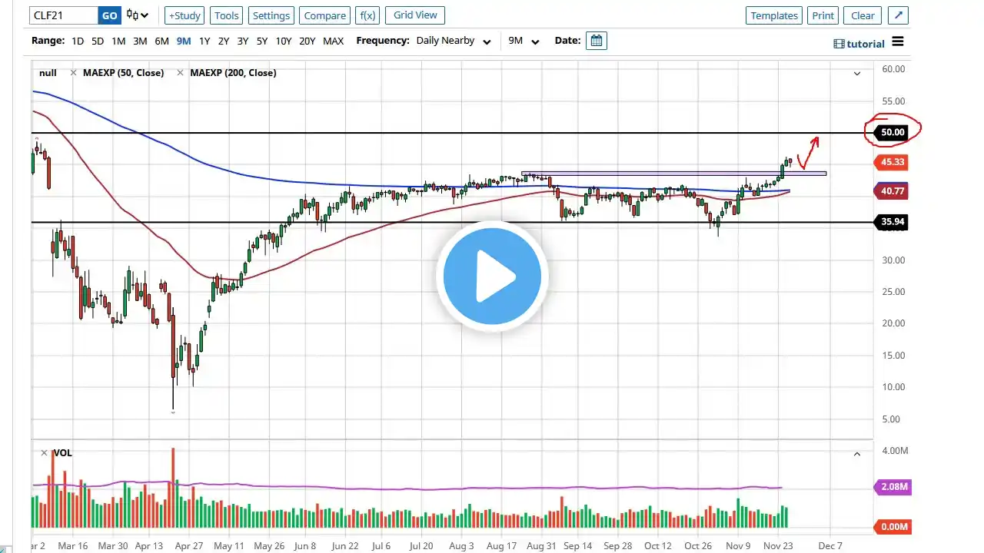The image size is (984, 553).
Task: Select the 1Y range option
Action: [204, 41]
